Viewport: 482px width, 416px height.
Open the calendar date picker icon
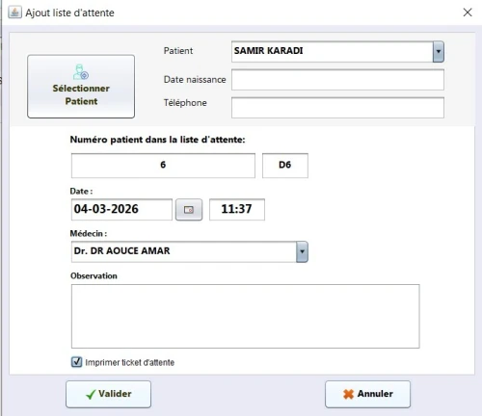click(189, 209)
